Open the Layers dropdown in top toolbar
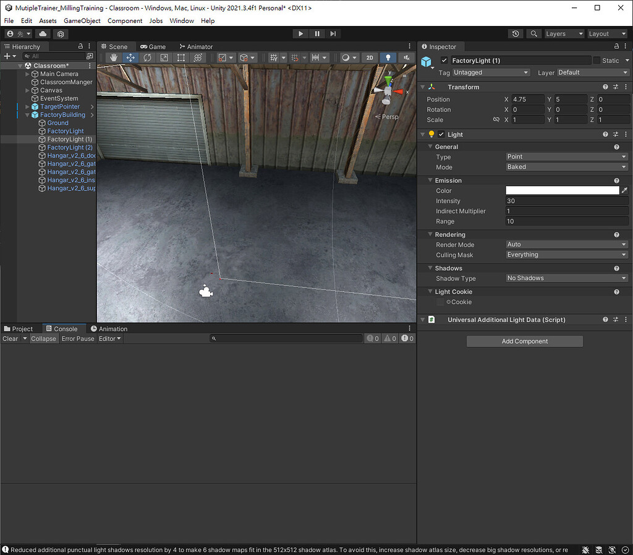 click(x=564, y=34)
